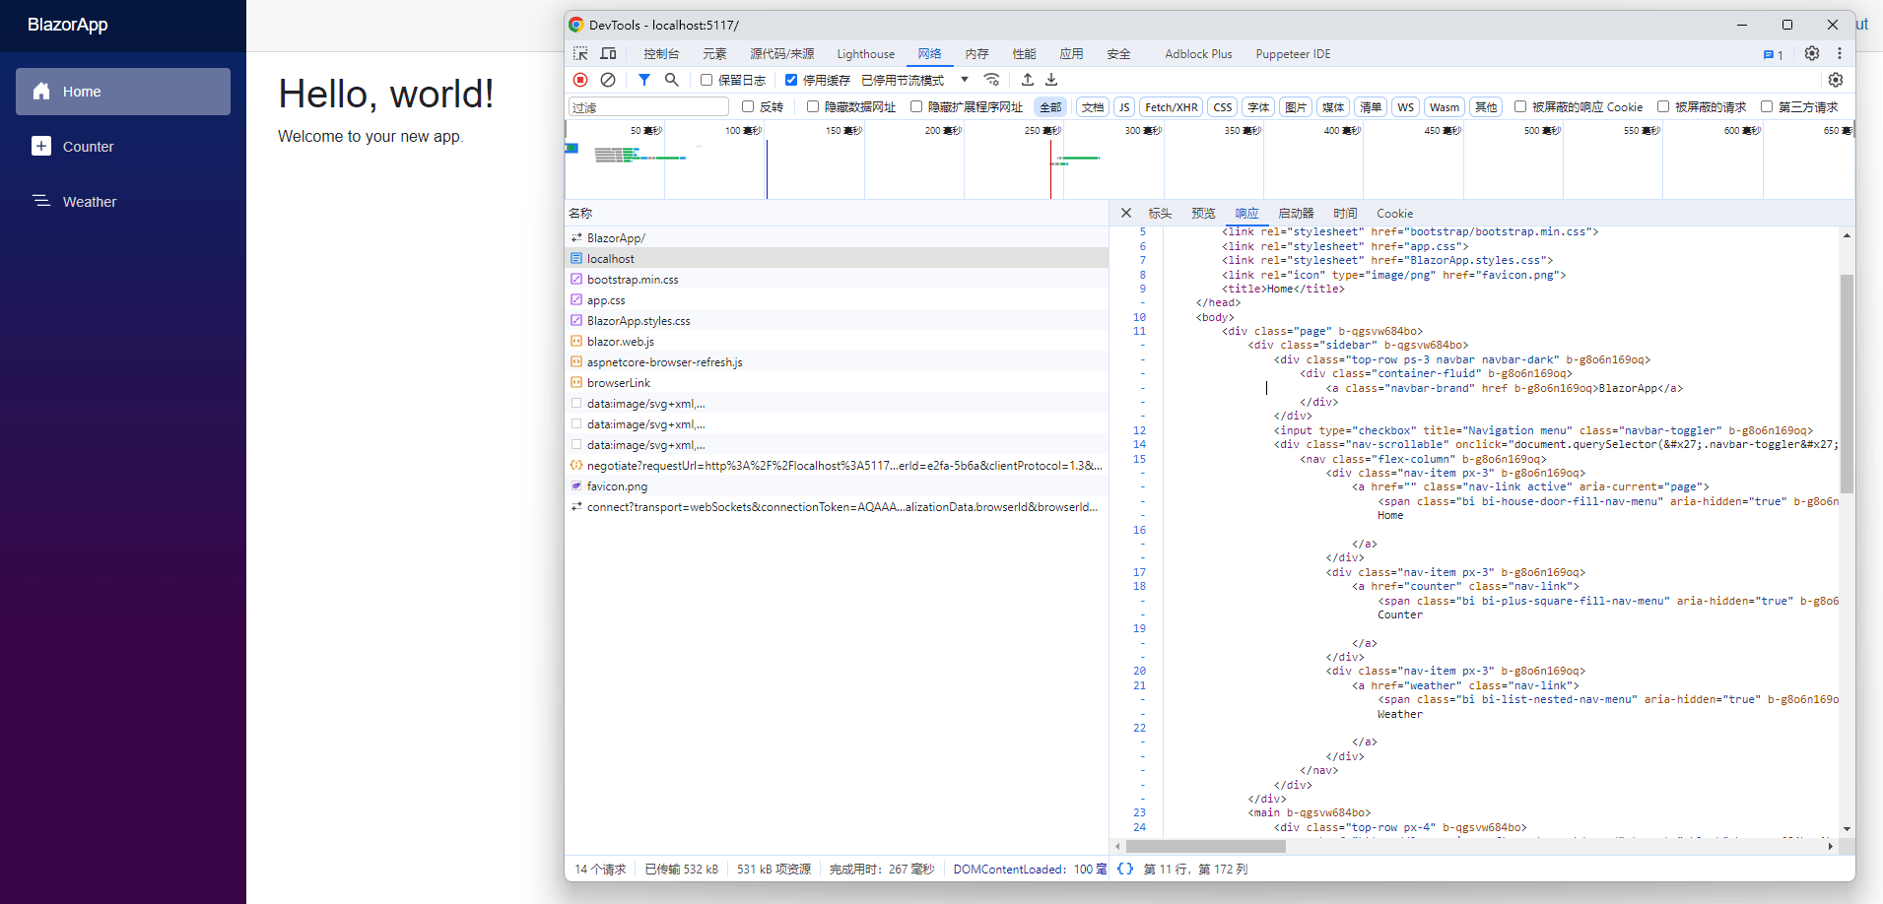The height and width of the screenshot is (904, 1883).
Task: Click the response vertical scrollbar thumb
Action: [1847, 384]
